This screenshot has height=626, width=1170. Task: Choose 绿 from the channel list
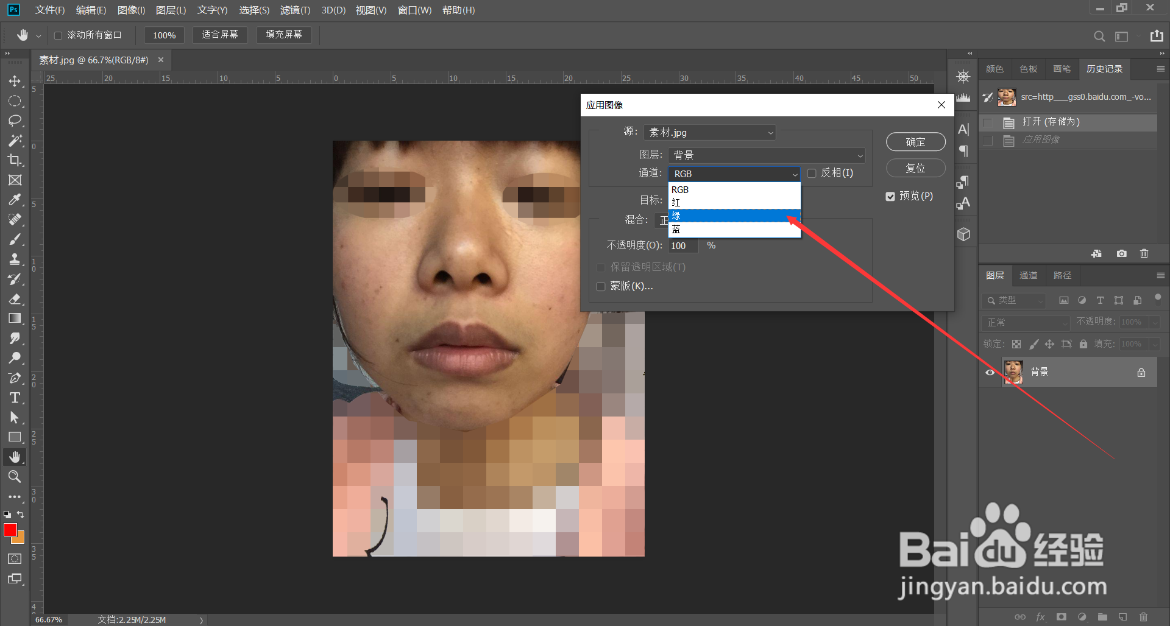click(x=734, y=216)
